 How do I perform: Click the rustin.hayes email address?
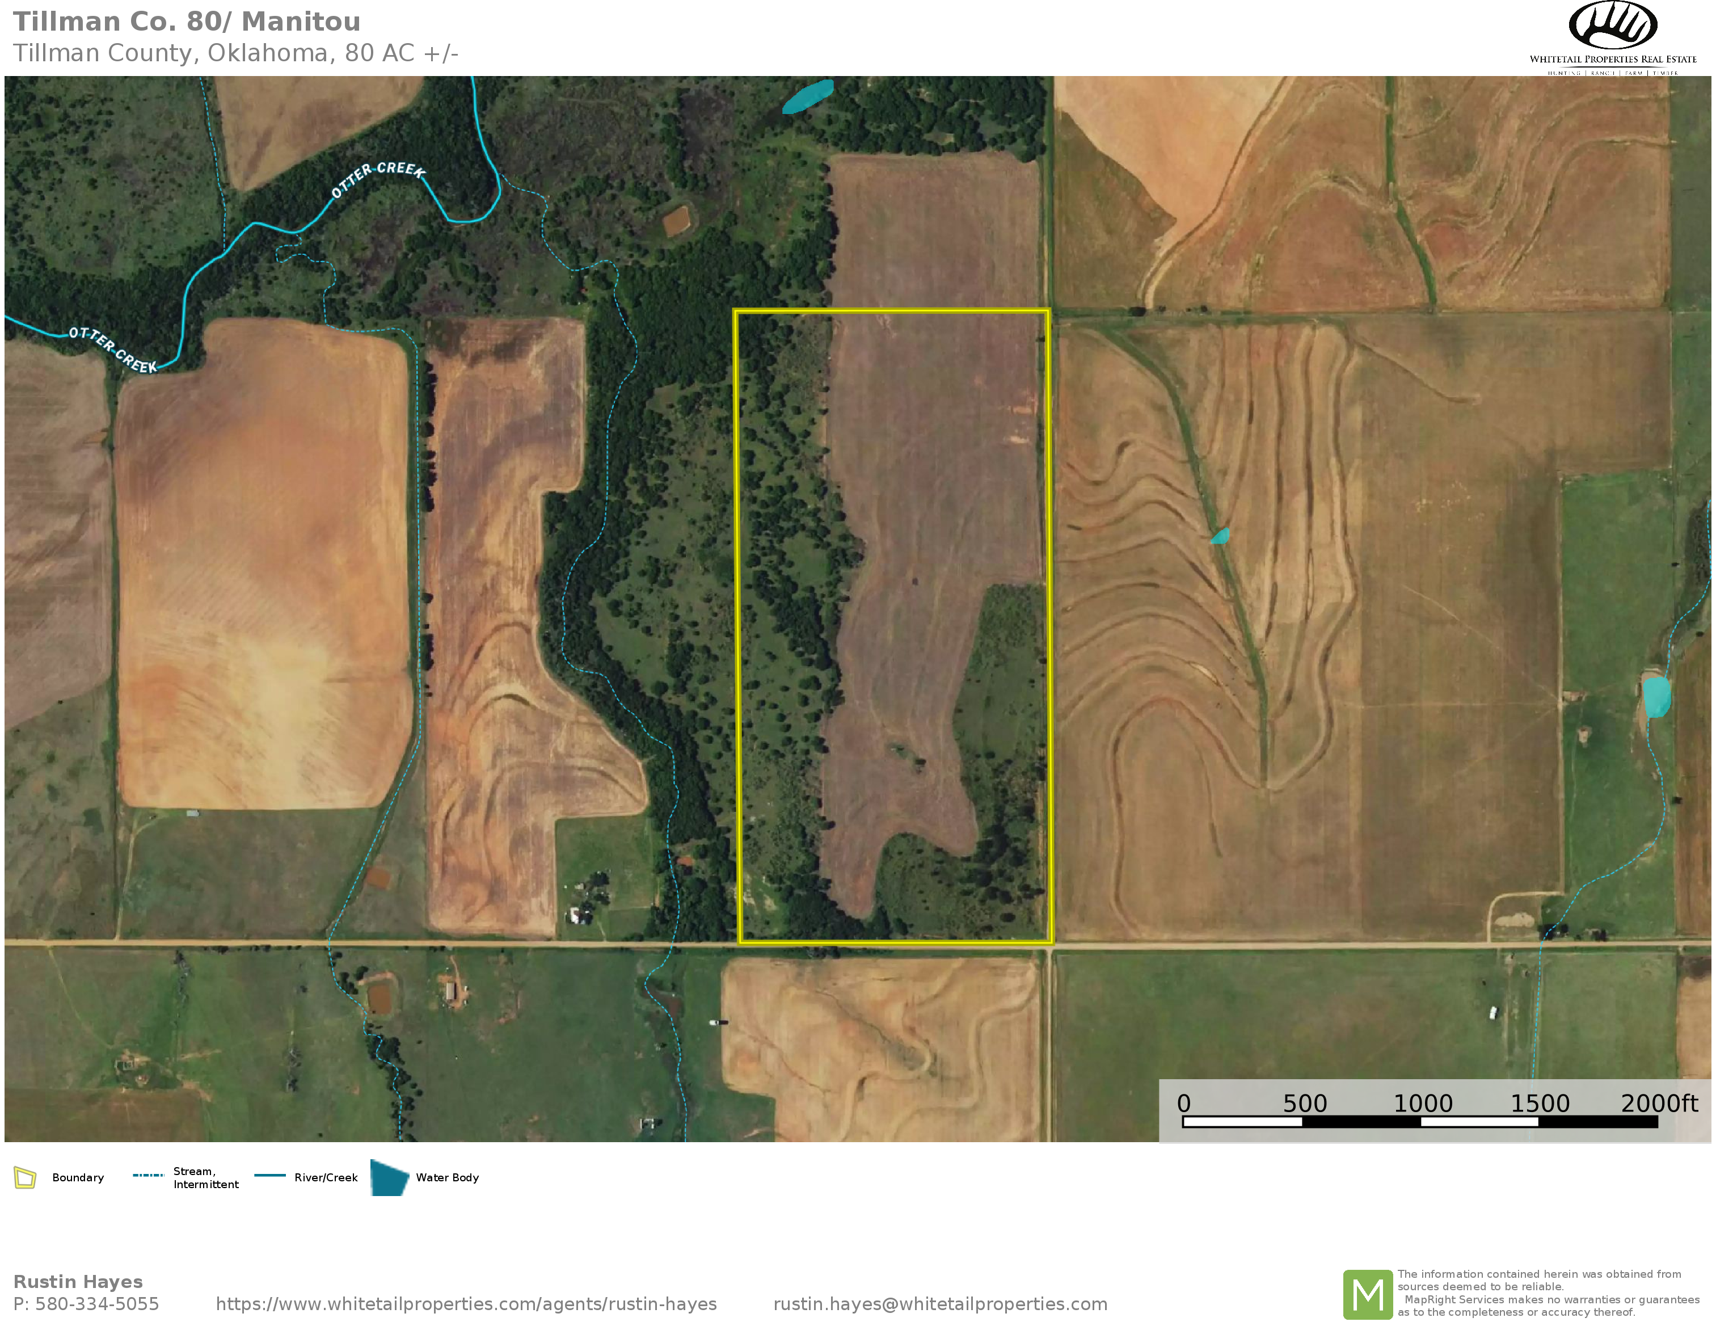pos(940,1304)
